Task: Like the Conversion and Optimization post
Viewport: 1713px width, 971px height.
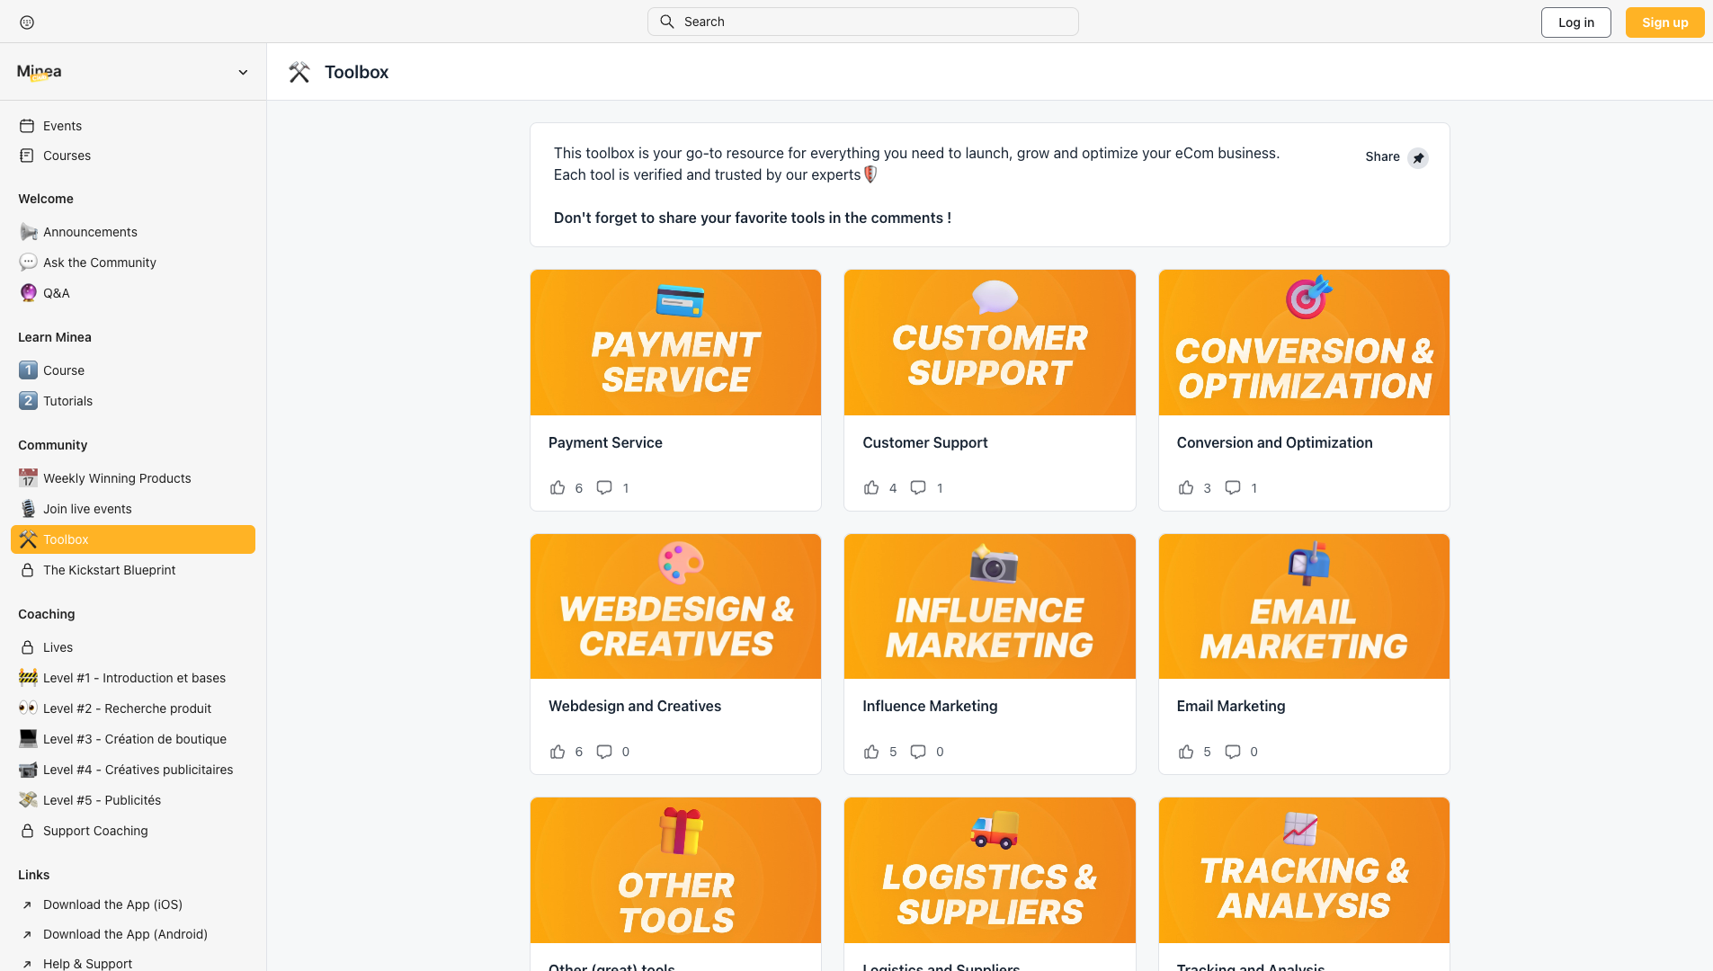Action: (x=1186, y=487)
